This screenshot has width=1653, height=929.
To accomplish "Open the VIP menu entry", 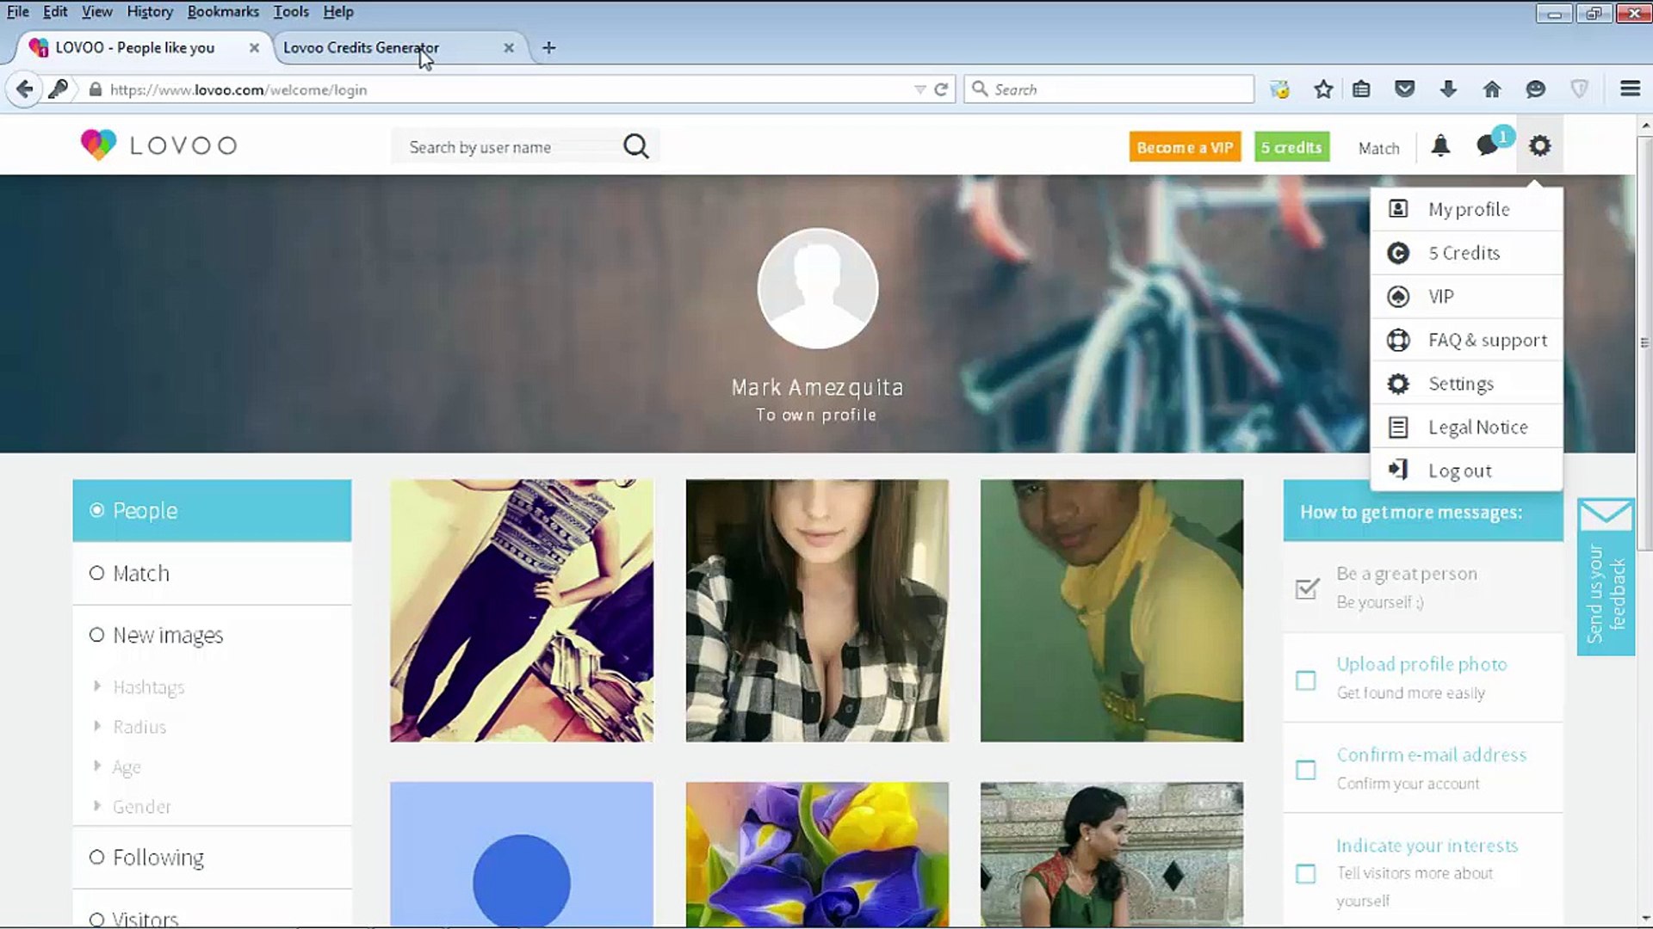I will pos(1440,296).
